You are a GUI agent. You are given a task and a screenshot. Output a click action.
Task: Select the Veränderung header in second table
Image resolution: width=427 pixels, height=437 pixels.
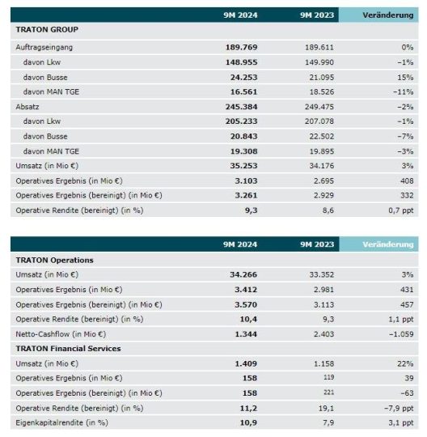(x=387, y=244)
